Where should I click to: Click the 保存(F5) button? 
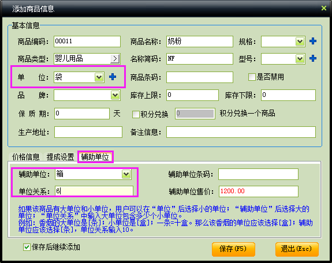pos(233,249)
